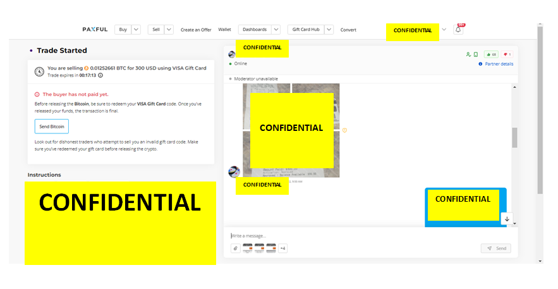Screen dimensions: 558x289
Task: Expand the account menu chevron
Action: (x=444, y=30)
